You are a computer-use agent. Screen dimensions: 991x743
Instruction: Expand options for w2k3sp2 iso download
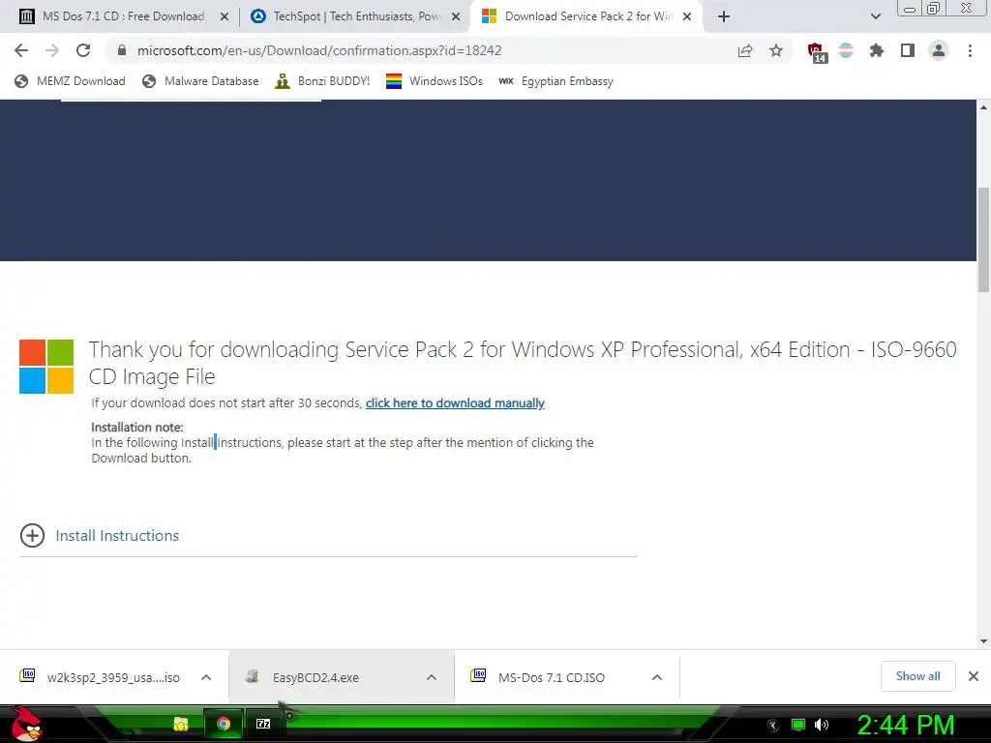(x=206, y=677)
